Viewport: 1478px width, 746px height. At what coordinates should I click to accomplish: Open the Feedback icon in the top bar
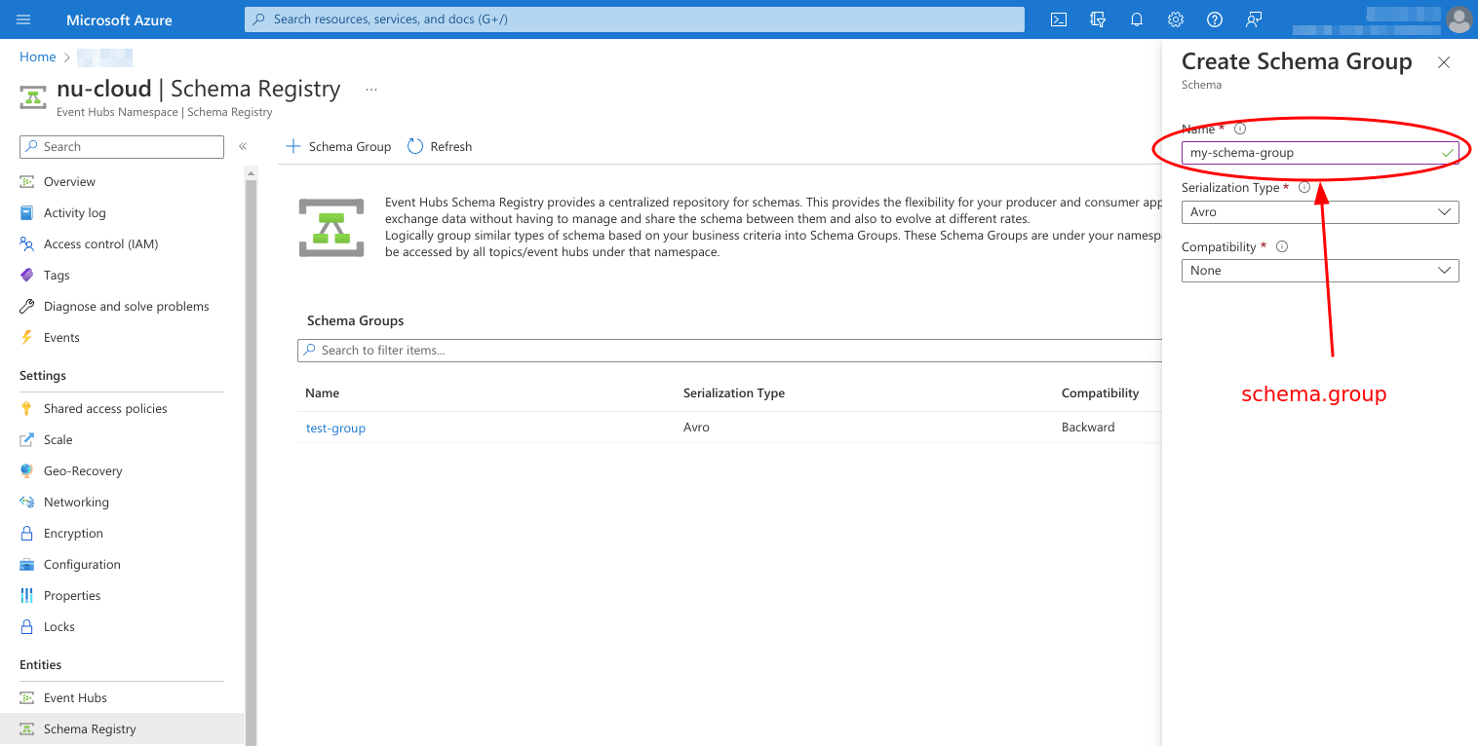[1254, 19]
